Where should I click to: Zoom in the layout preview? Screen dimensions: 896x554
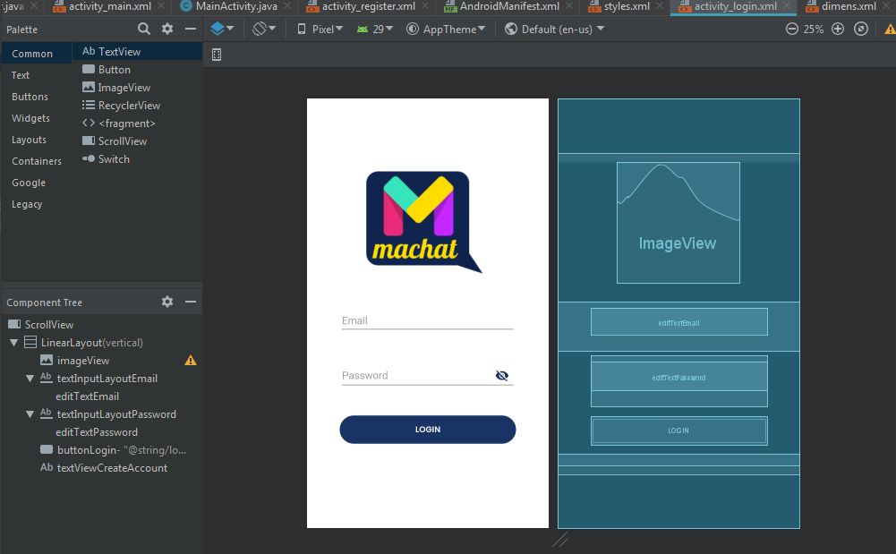coord(837,28)
